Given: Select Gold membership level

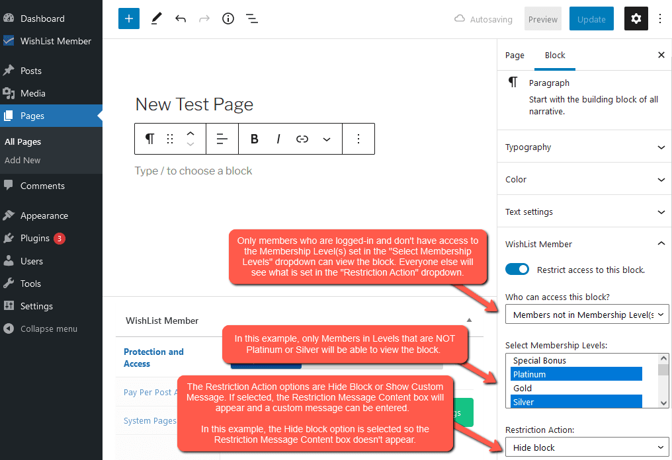Looking at the screenshot, I should [x=576, y=388].
